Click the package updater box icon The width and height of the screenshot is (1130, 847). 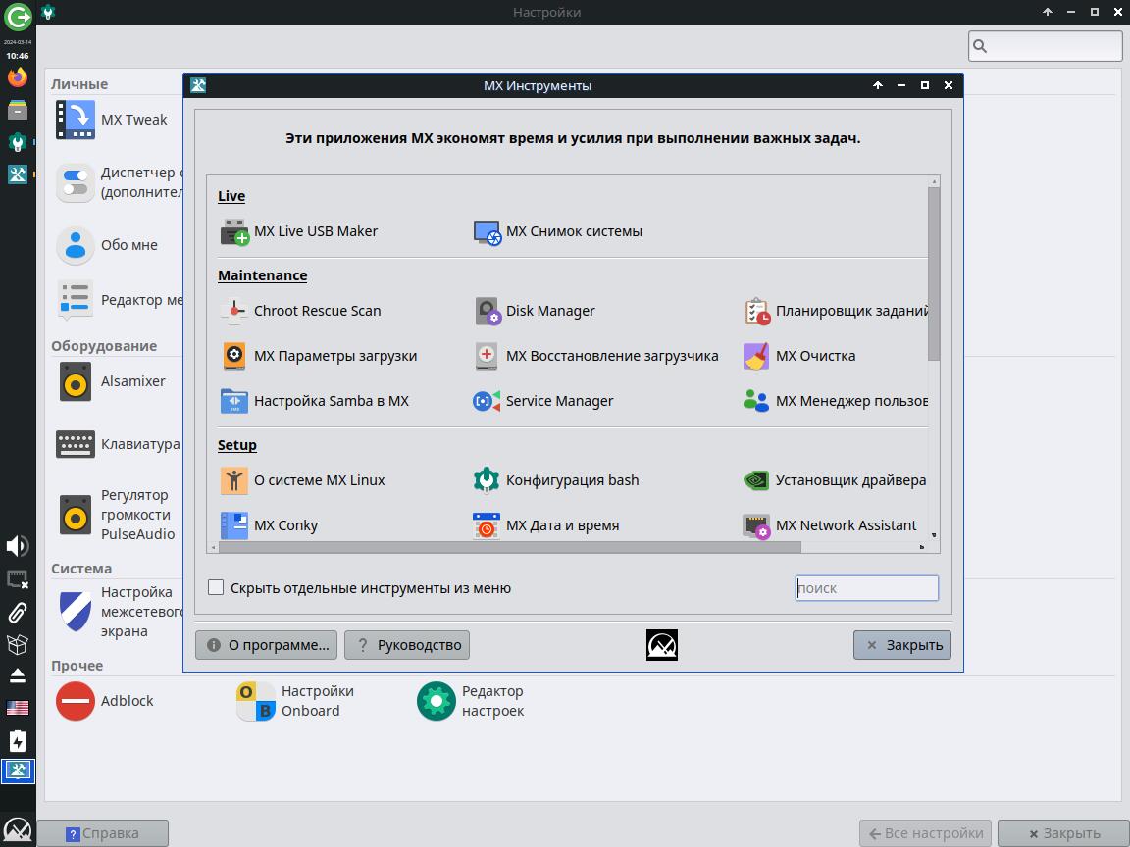click(18, 644)
